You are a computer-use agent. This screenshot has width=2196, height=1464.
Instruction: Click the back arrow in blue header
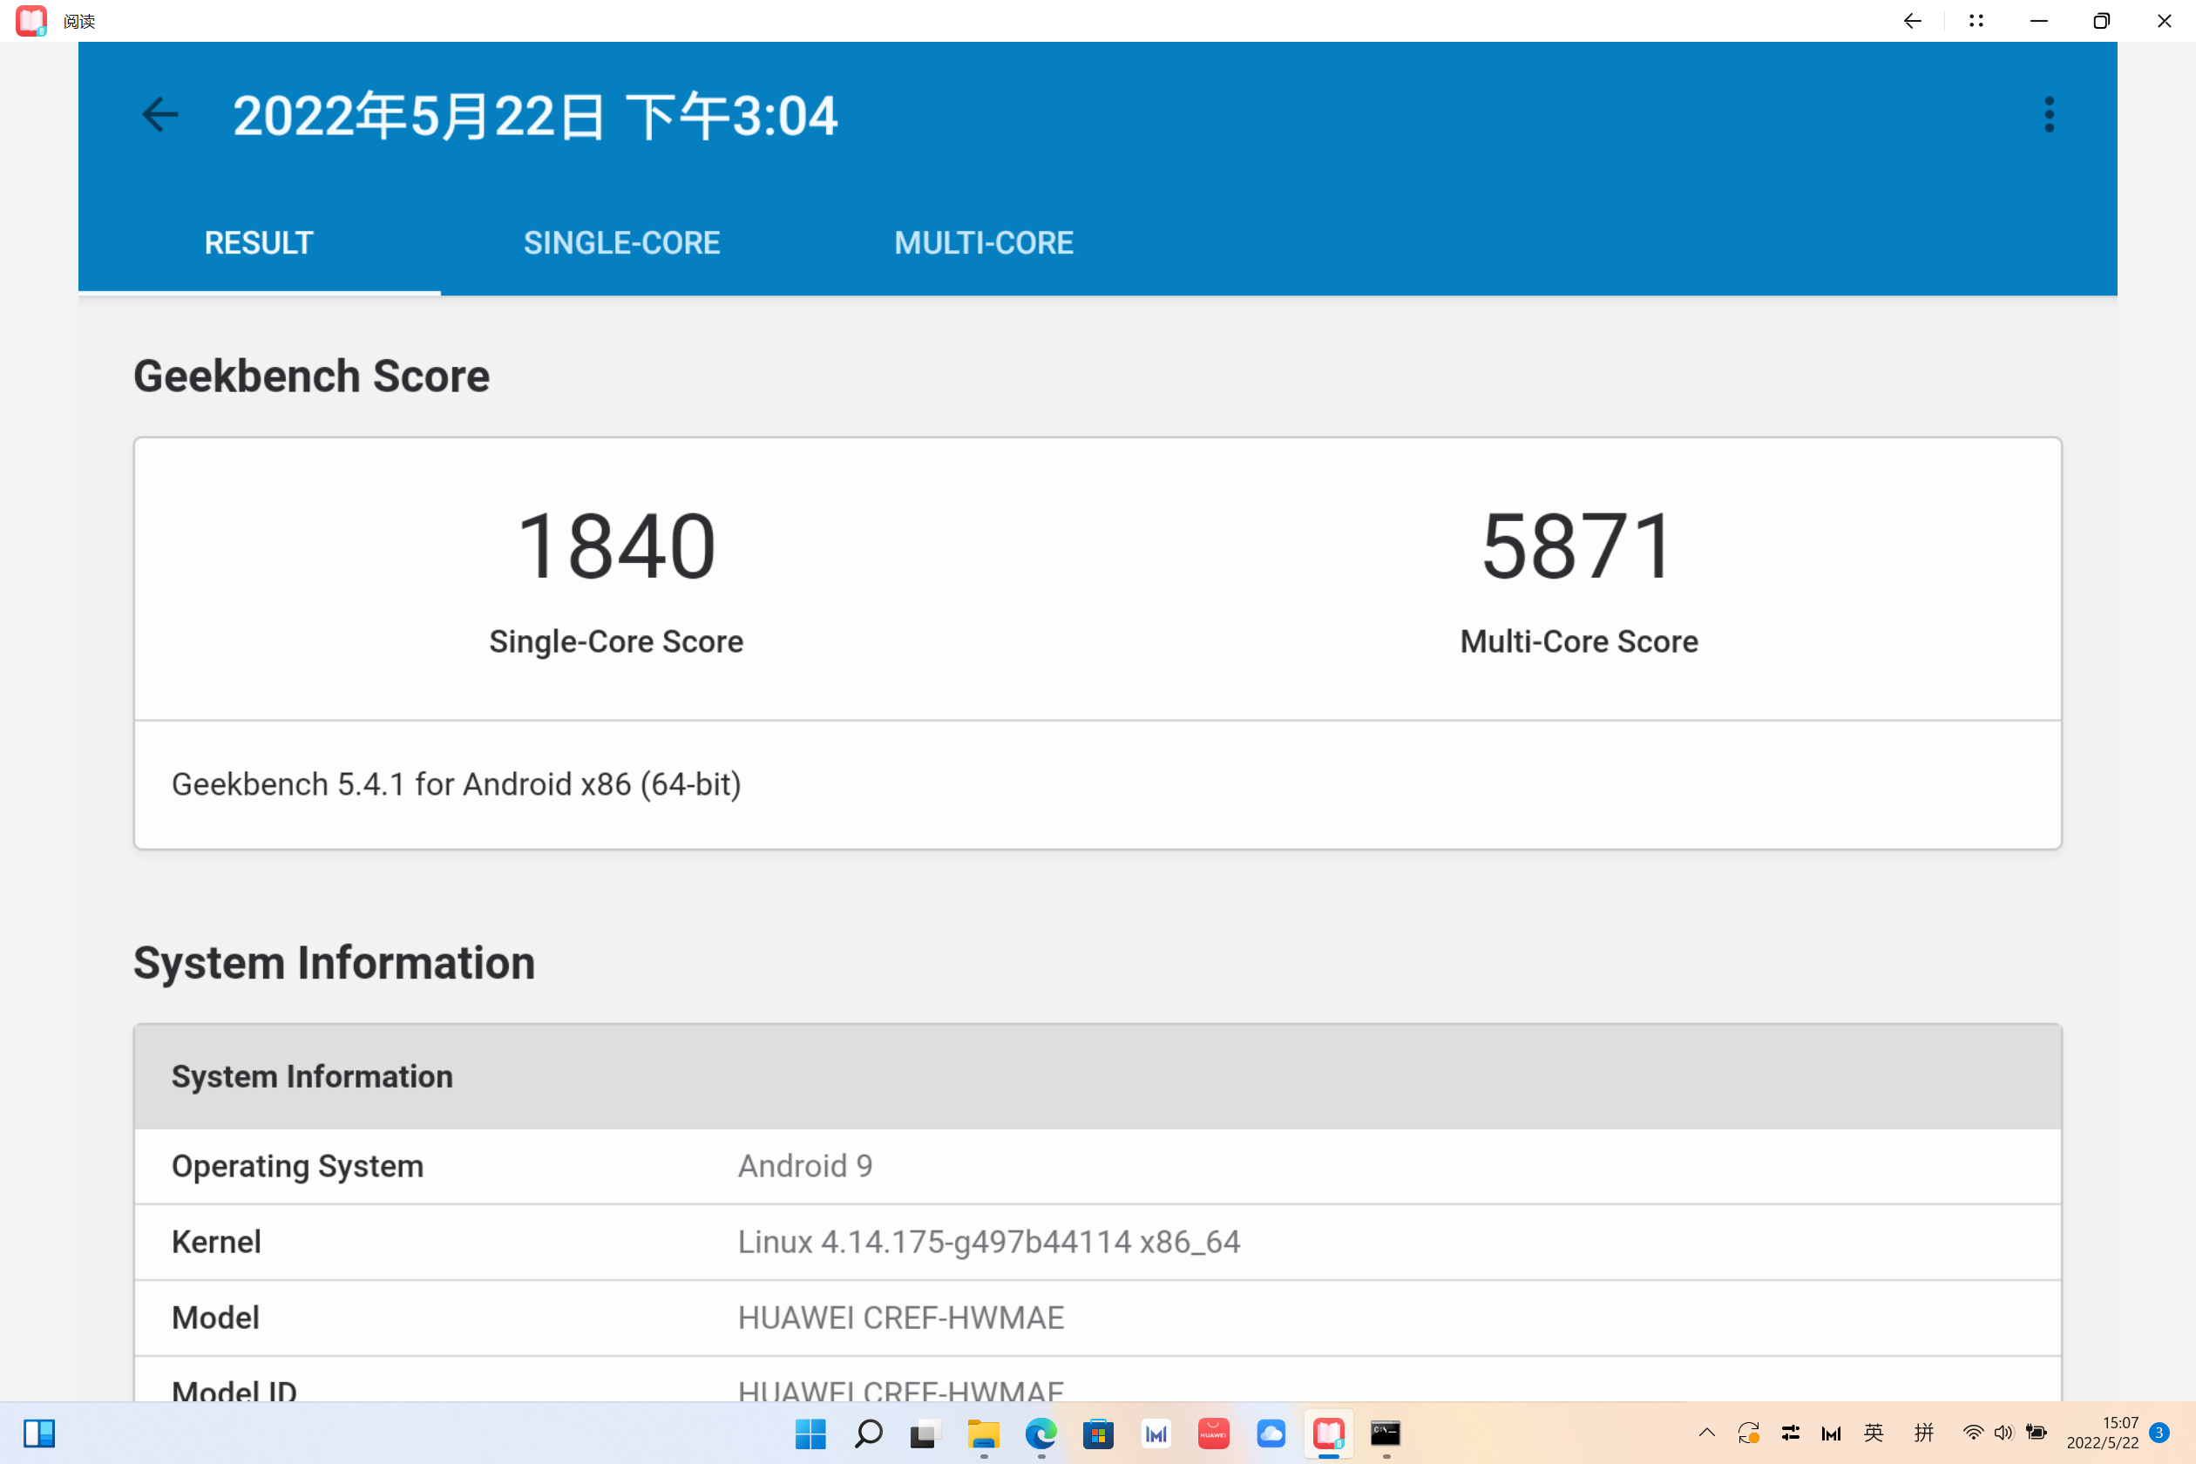click(159, 115)
